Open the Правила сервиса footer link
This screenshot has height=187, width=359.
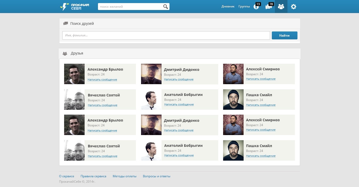pos(93,176)
